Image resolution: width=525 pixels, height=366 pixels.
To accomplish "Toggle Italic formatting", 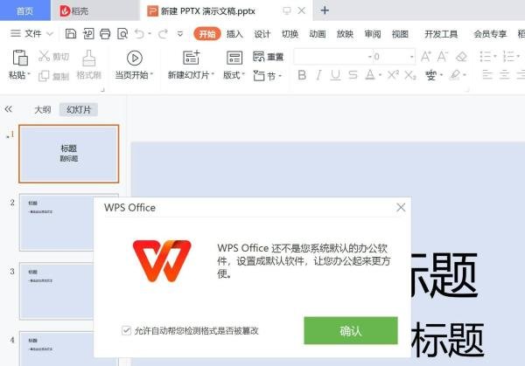I will 318,75.
